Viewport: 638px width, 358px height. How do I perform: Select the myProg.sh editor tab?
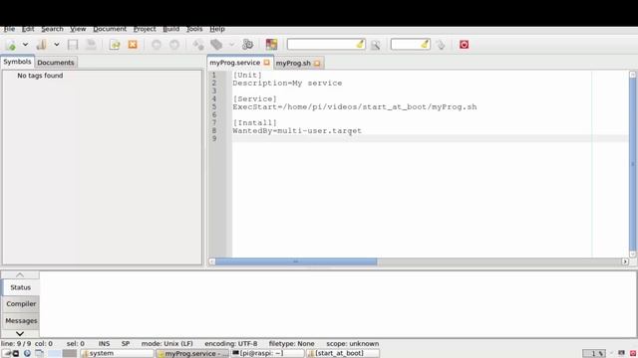(x=293, y=63)
